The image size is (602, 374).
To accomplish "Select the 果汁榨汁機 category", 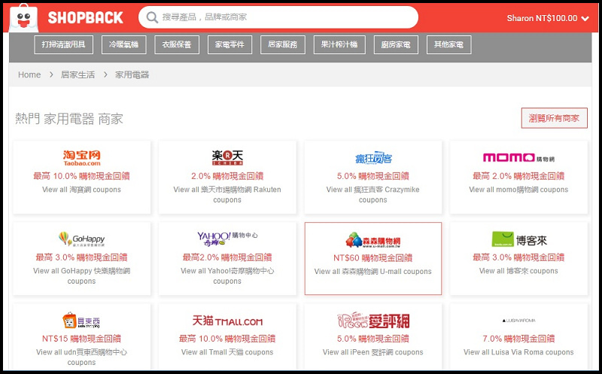I will click(x=339, y=44).
